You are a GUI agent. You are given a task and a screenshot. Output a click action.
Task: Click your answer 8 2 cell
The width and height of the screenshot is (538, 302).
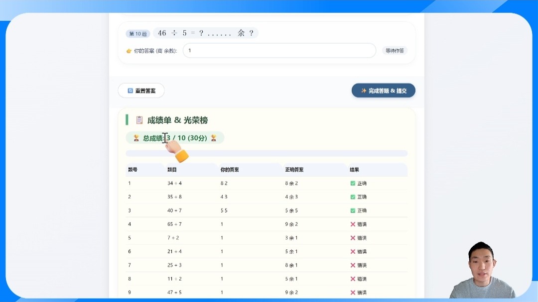point(224,184)
